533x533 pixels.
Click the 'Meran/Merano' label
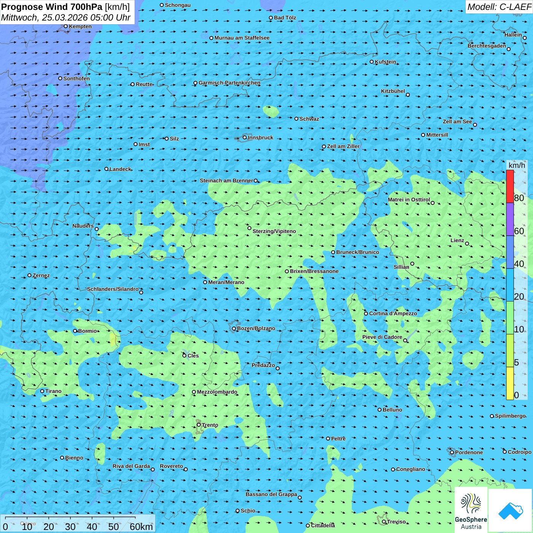pyautogui.click(x=226, y=282)
